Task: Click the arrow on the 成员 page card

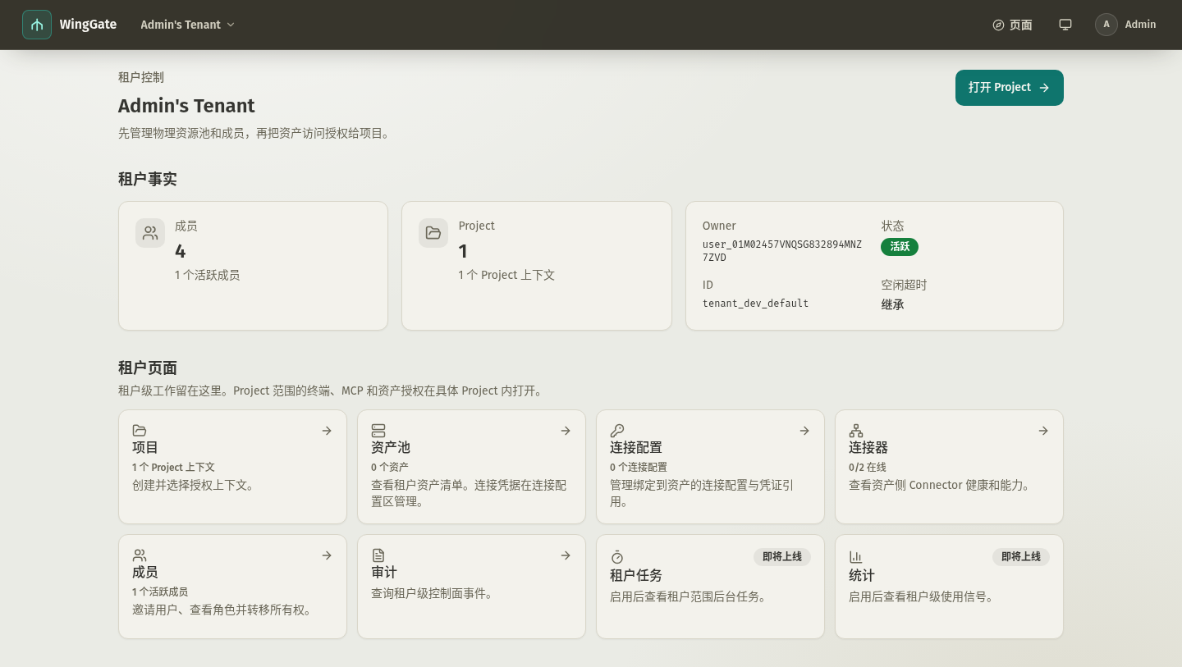Action: point(327,555)
